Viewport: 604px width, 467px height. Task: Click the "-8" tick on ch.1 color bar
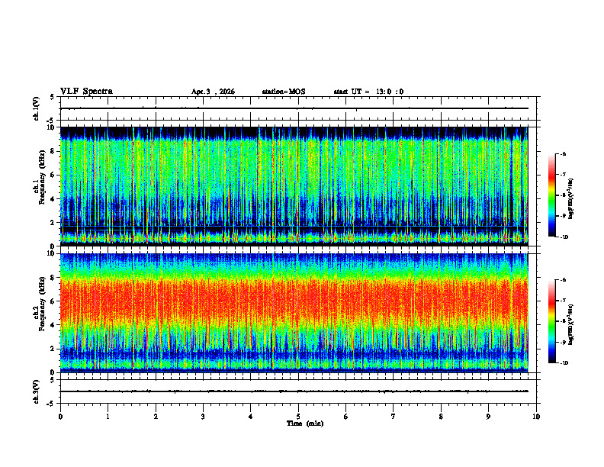[564, 195]
